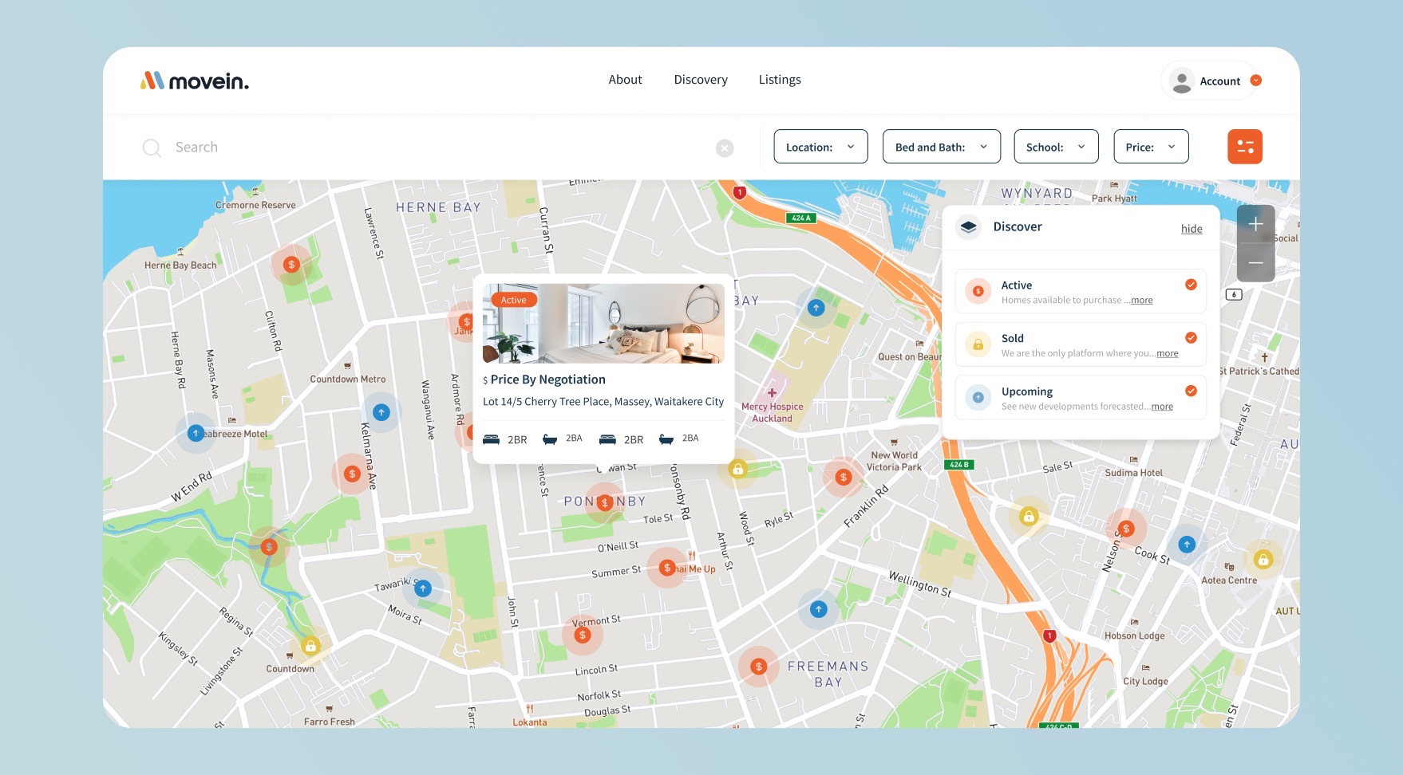Click the bedroom photo on listing card
Viewport: 1403px width, 775px height.
tap(603, 324)
